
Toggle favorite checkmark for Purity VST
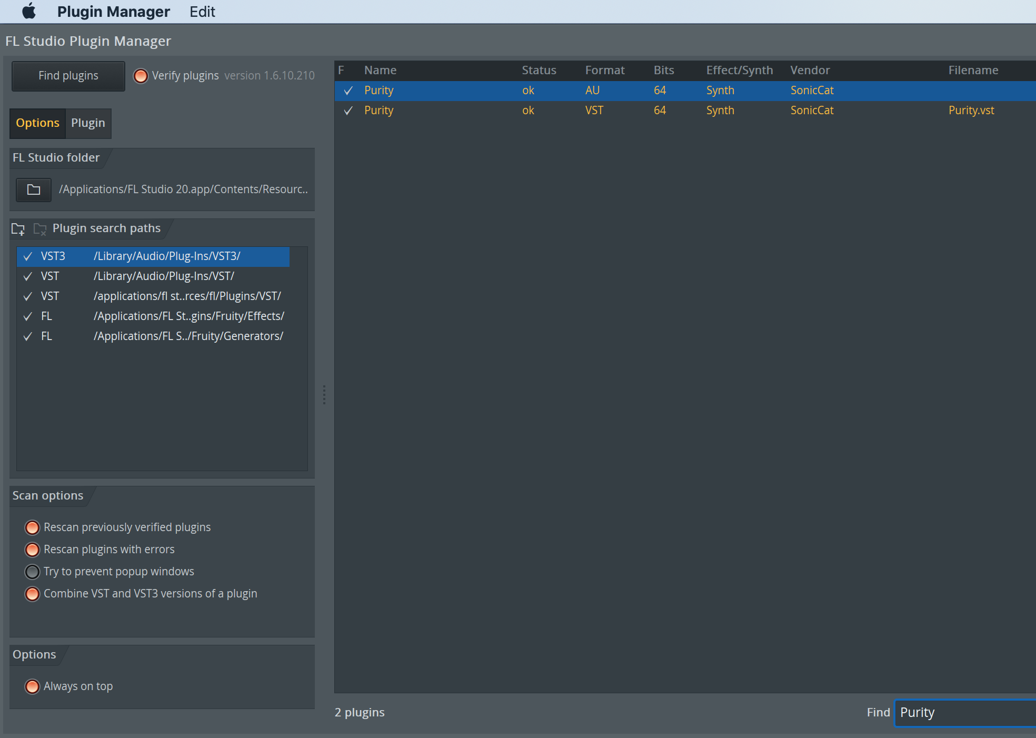(348, 111)
